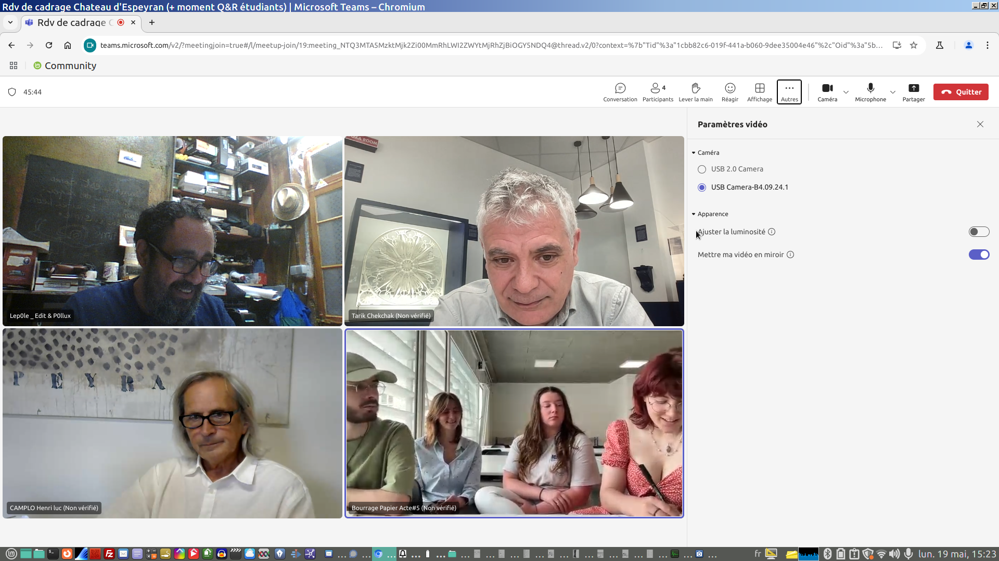999x561 pixels.
Task: Open the Community bookmark
Action: coord(65,65)
